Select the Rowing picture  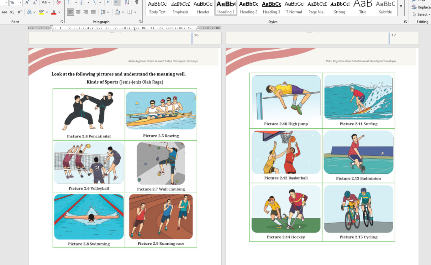tap(161, 110)
